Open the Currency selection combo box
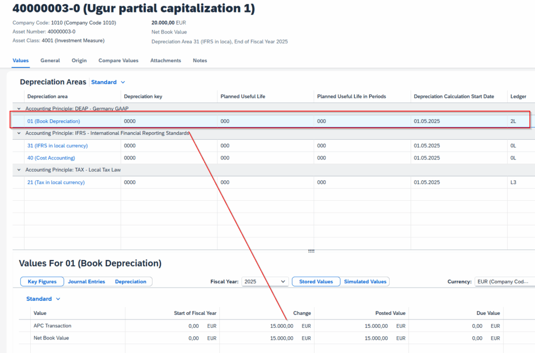Screen dimensions: 535x353 pos(504,282)
